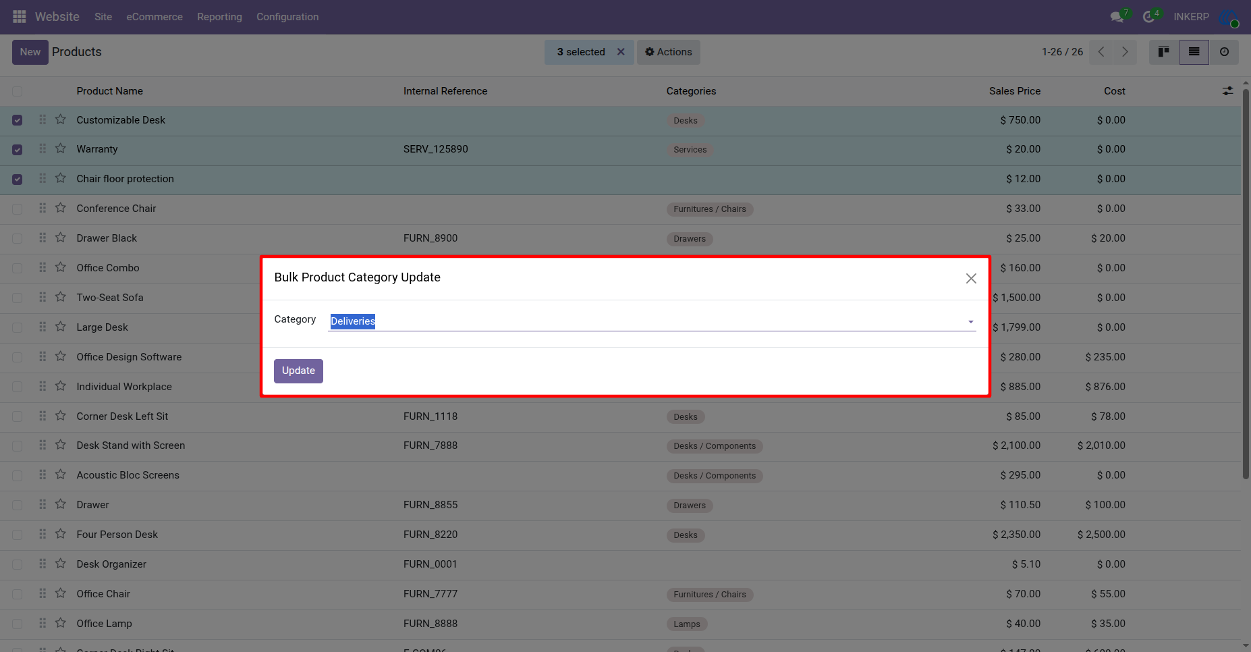The height and width of the screenshot is (652, 1251).
Task: Clear the 3 selected records
Action: [621, 52]
